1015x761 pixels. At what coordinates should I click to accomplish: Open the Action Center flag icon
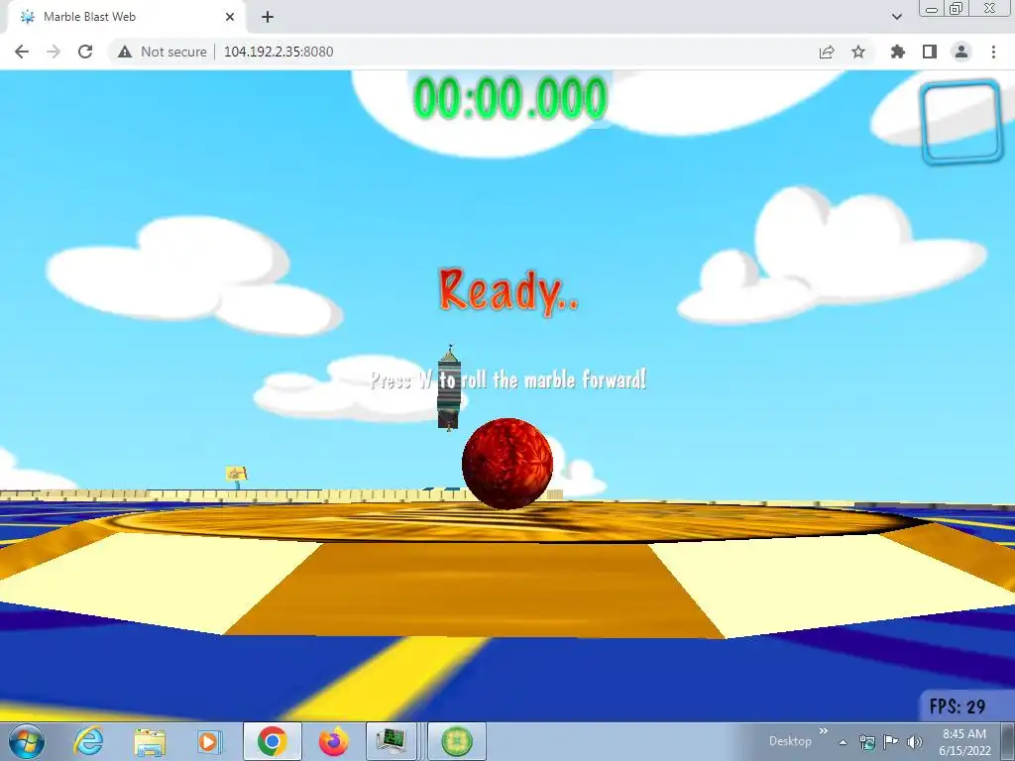click(891, 742)
